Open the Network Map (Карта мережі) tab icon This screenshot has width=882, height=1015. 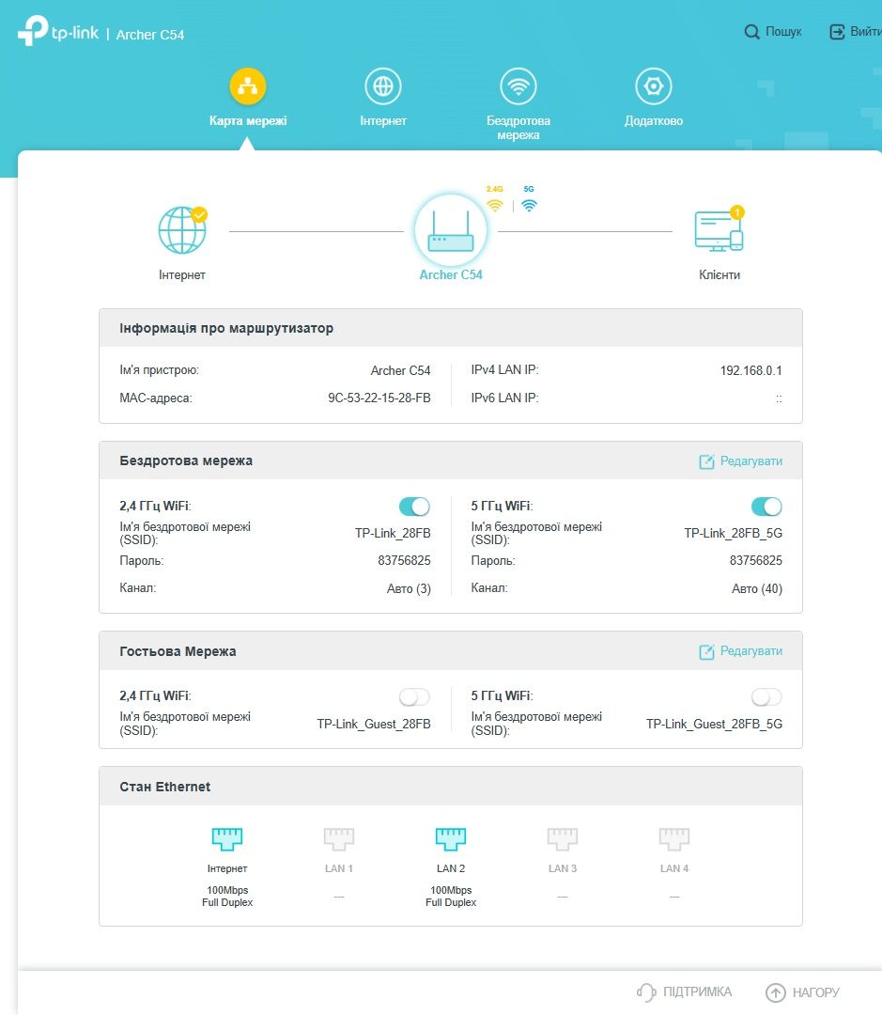[x=248, y=86]
